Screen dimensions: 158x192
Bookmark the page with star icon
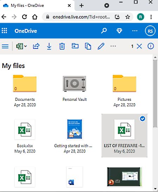point(127,17)
